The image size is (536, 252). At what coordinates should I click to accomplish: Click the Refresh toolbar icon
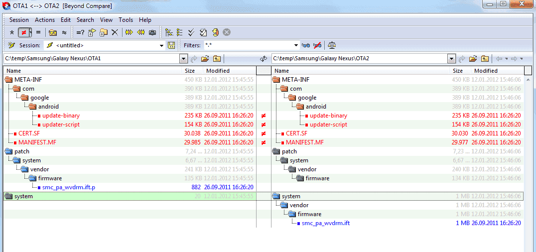click(215, 32)
